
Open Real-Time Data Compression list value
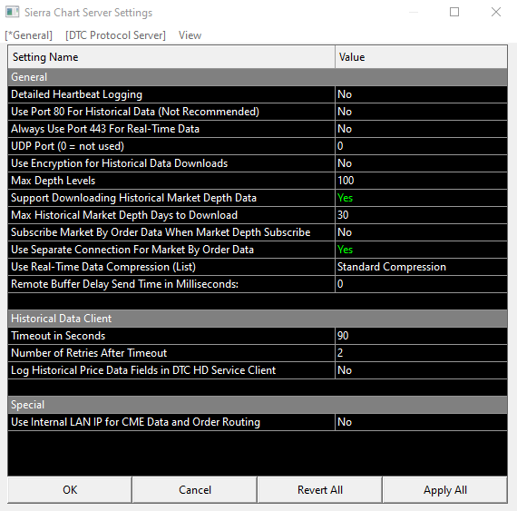click(x=421, y=267)
